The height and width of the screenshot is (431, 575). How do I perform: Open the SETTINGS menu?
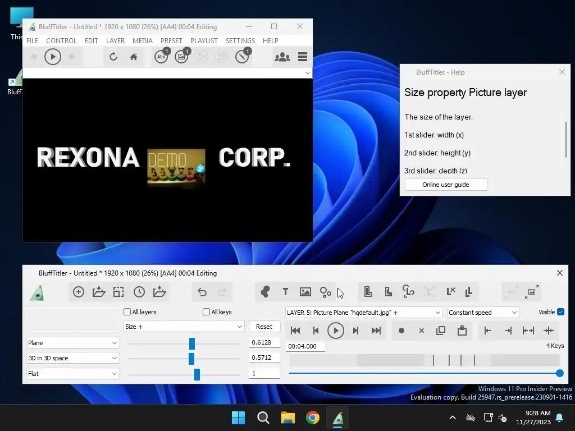[240, 40]
